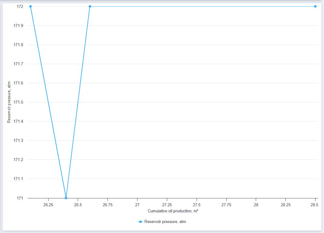The width and height of the screenshot is (324, 233).
Task: Click y-axis label 171.3
Action: (x=19, y=141)
